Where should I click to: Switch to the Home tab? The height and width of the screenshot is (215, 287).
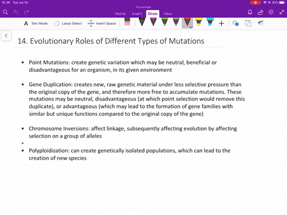[x=120, y=14]
